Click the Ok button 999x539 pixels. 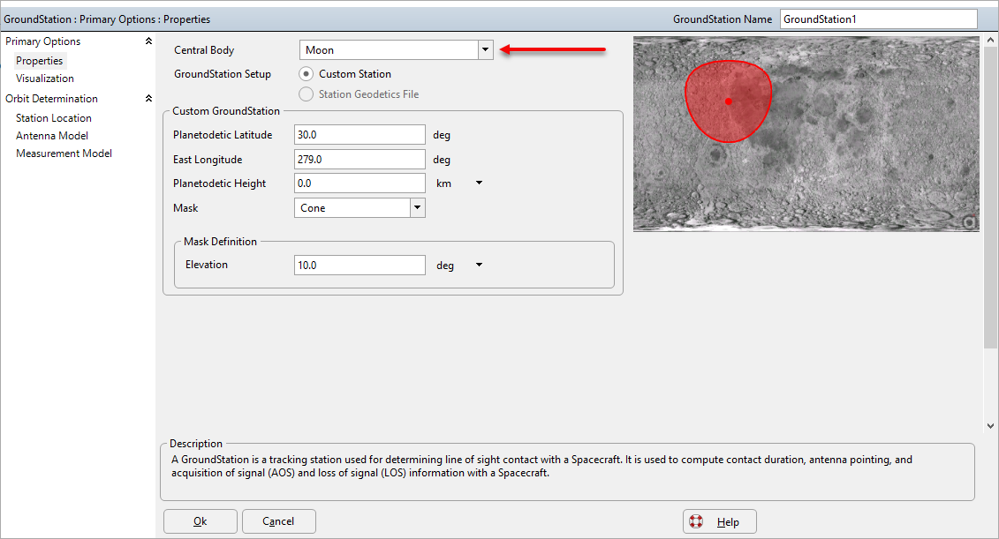click(200, 520)
